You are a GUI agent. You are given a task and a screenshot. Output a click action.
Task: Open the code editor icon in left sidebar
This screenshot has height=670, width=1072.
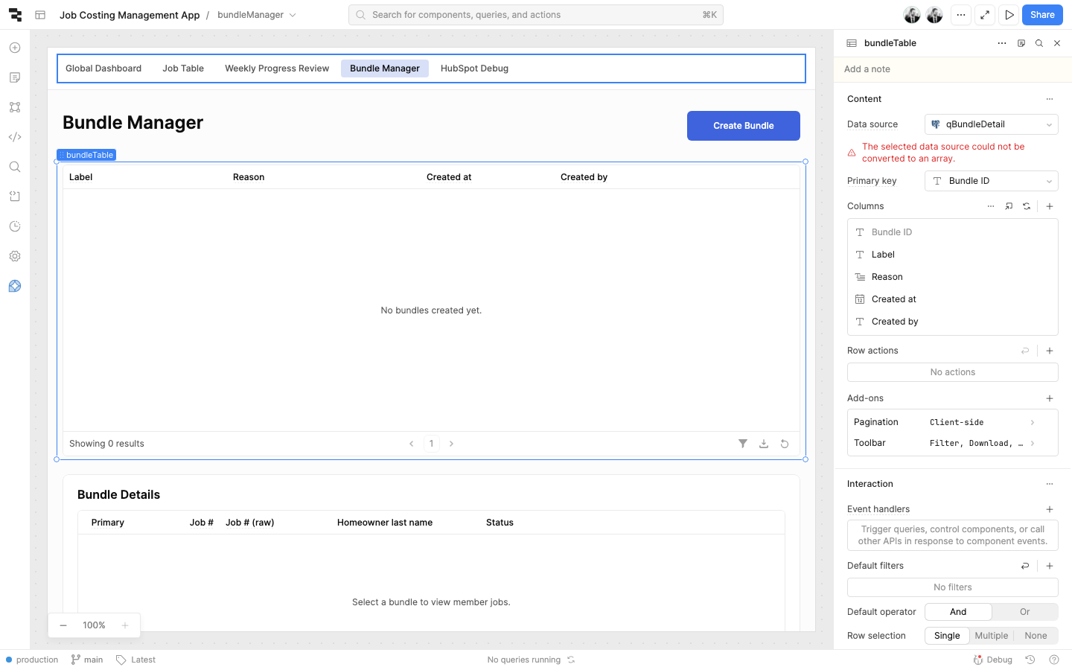pyautogui.click(x=15, y=137)
